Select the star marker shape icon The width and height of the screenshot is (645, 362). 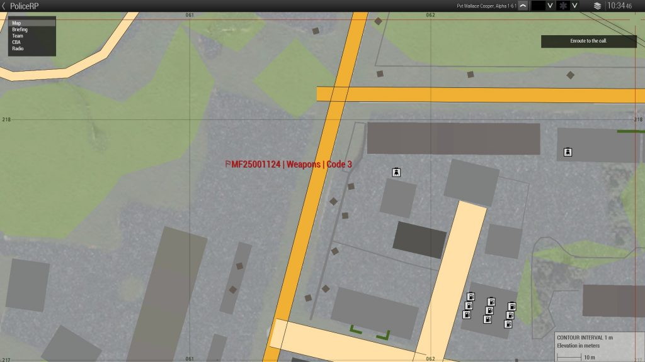click(562, 6)
